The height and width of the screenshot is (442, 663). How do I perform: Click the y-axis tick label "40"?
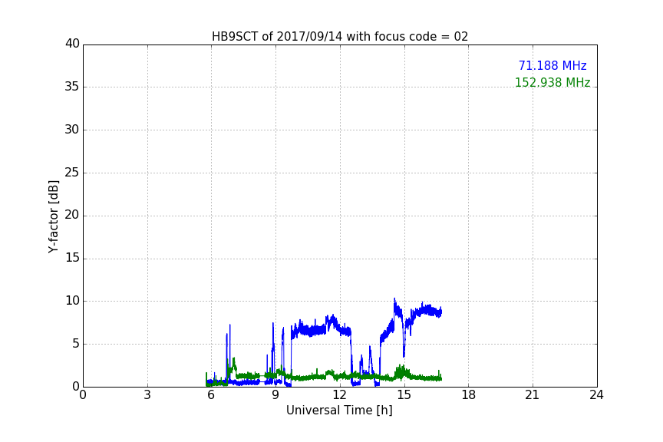click(x=72, y=44)
